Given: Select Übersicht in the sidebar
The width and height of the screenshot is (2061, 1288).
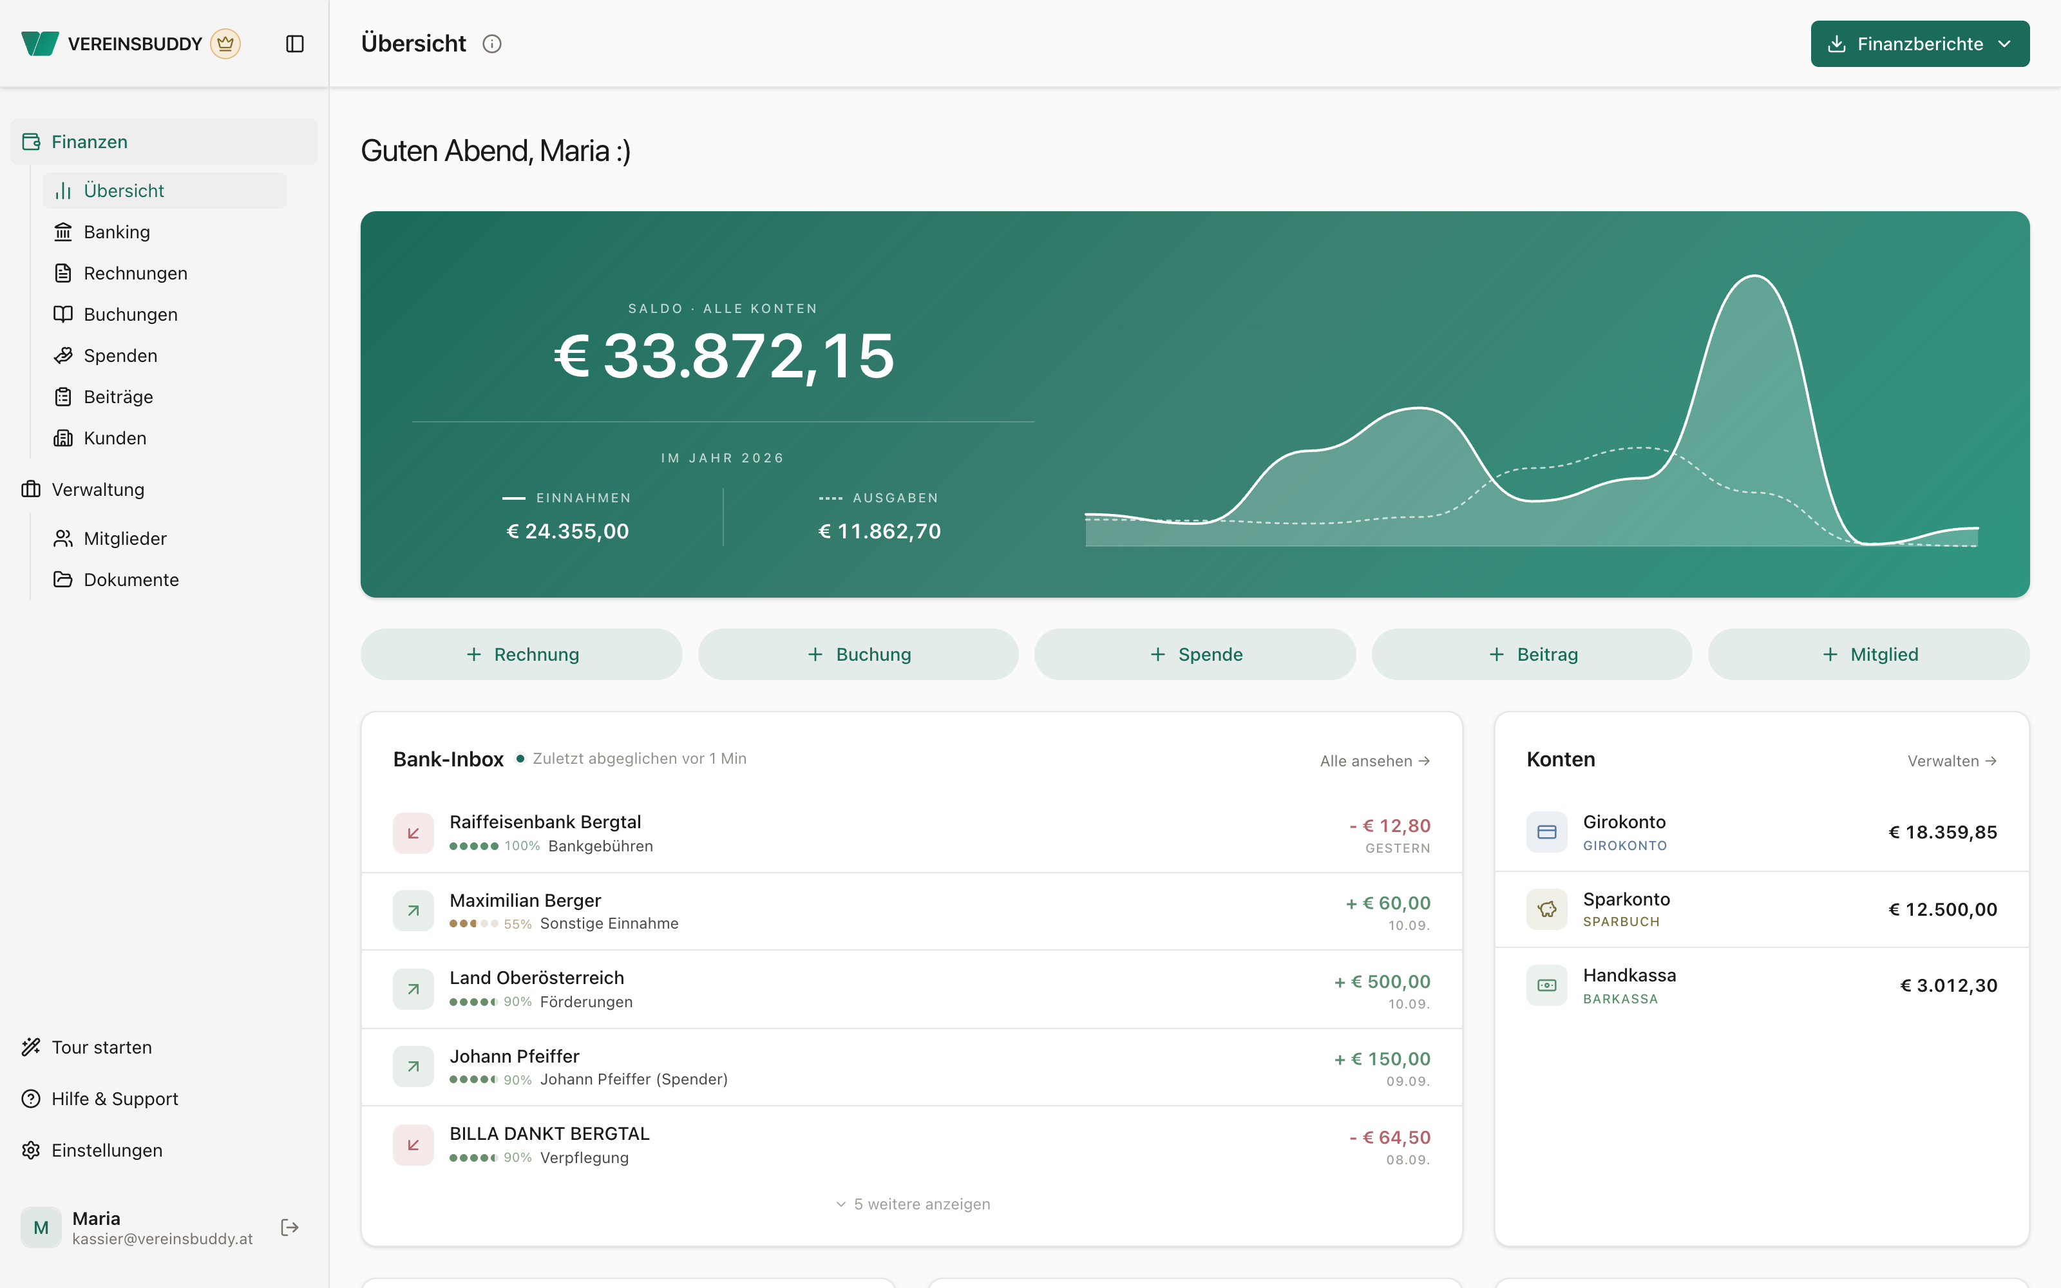Looking at the screenshot, I should click(164, 191).
